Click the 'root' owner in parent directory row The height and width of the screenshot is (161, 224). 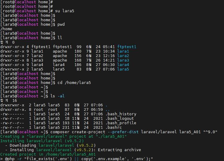[x=38, y=110]
